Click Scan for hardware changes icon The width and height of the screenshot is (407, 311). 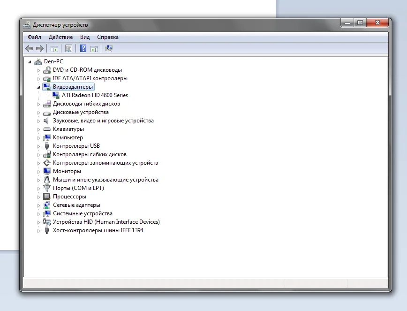coord(108,48)
